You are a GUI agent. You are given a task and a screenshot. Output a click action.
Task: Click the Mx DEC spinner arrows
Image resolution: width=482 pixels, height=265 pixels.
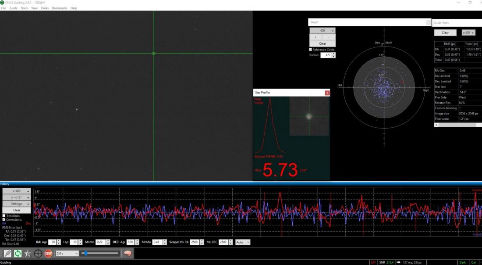point(231,242)
